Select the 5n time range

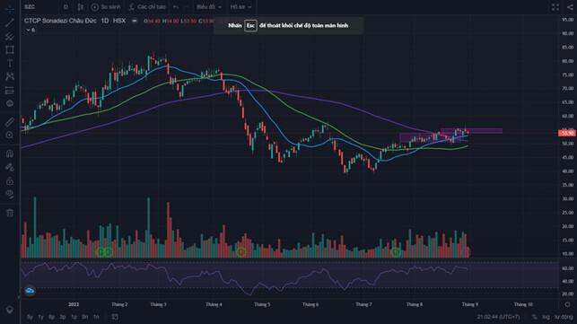point(85,317)
